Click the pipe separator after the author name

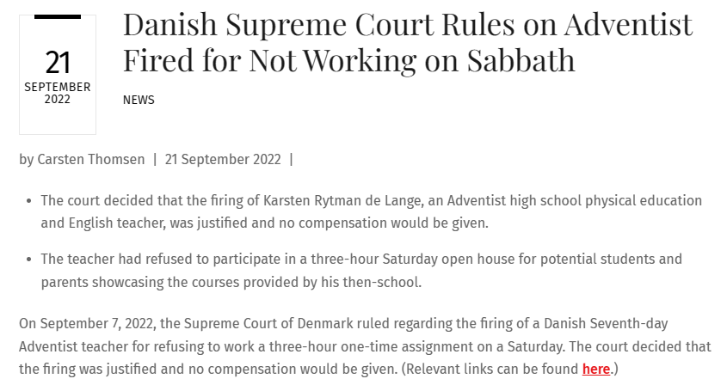pos(155,159)
